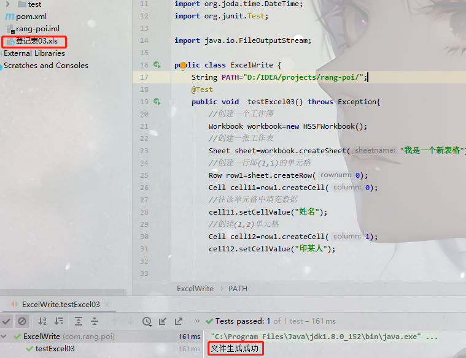Switch to the ExcelWrite.testExcel03 run tab
Screen dimensions: 466x358
click(x=61, y=305)
